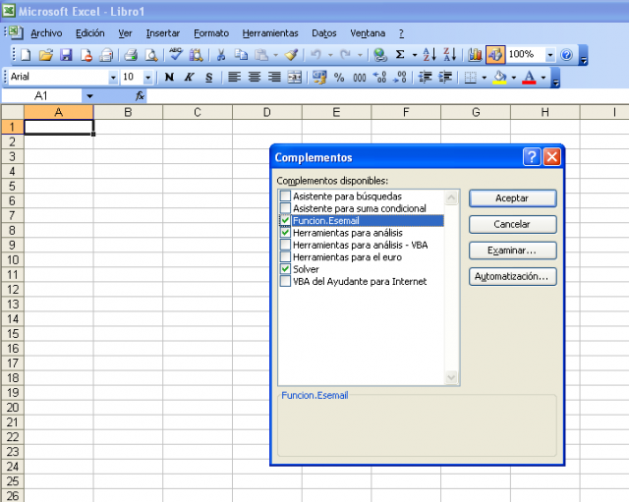Click the Print icon
629x502 pixels.
pyautogui.click(x=131, y=55)
